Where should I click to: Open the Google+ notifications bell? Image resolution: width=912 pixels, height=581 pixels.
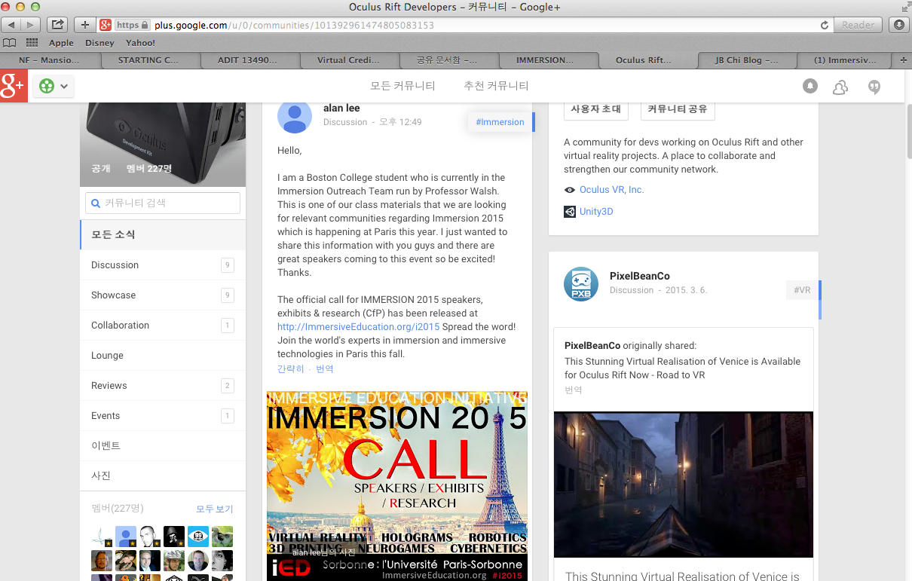[x=809, y=87]
